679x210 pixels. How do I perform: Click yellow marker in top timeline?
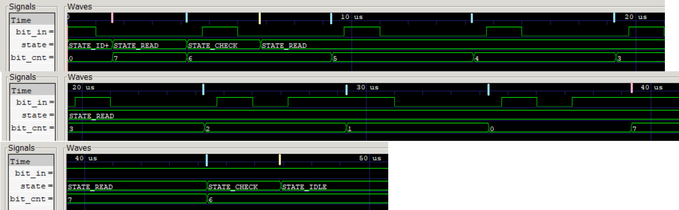click(x=260, y=18)
